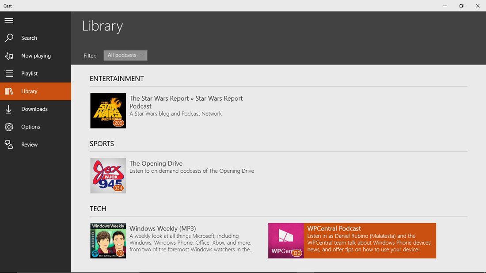This screenshot has height=273, width=486.
Task: Click the hamburger menu icon at top left
Action: [9, 20]
